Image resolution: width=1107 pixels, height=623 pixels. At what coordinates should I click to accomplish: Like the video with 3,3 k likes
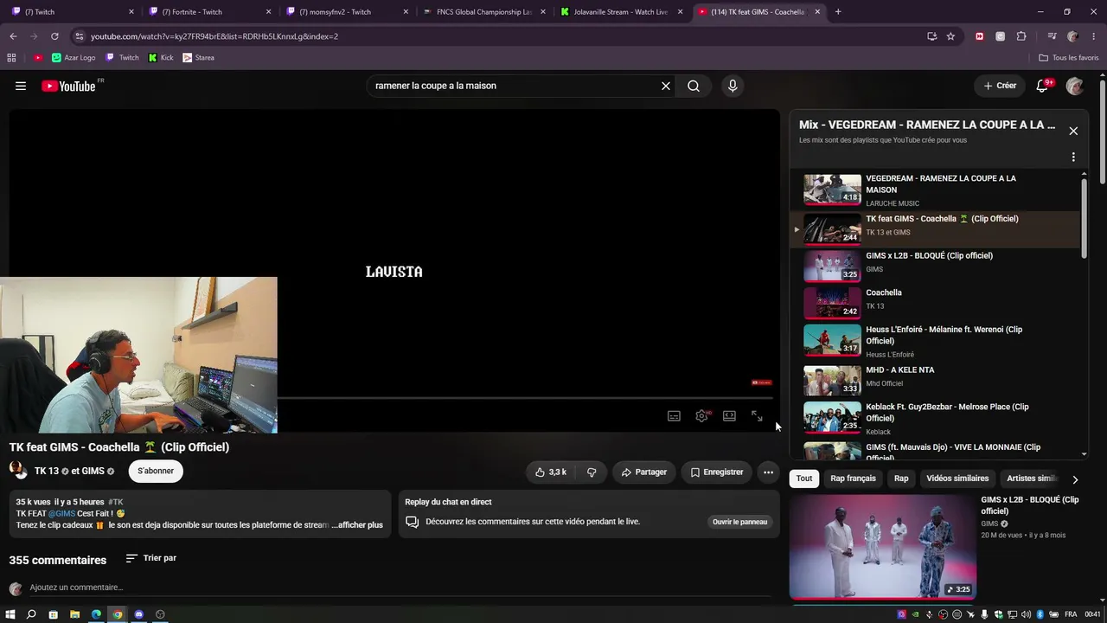(550, 472)
